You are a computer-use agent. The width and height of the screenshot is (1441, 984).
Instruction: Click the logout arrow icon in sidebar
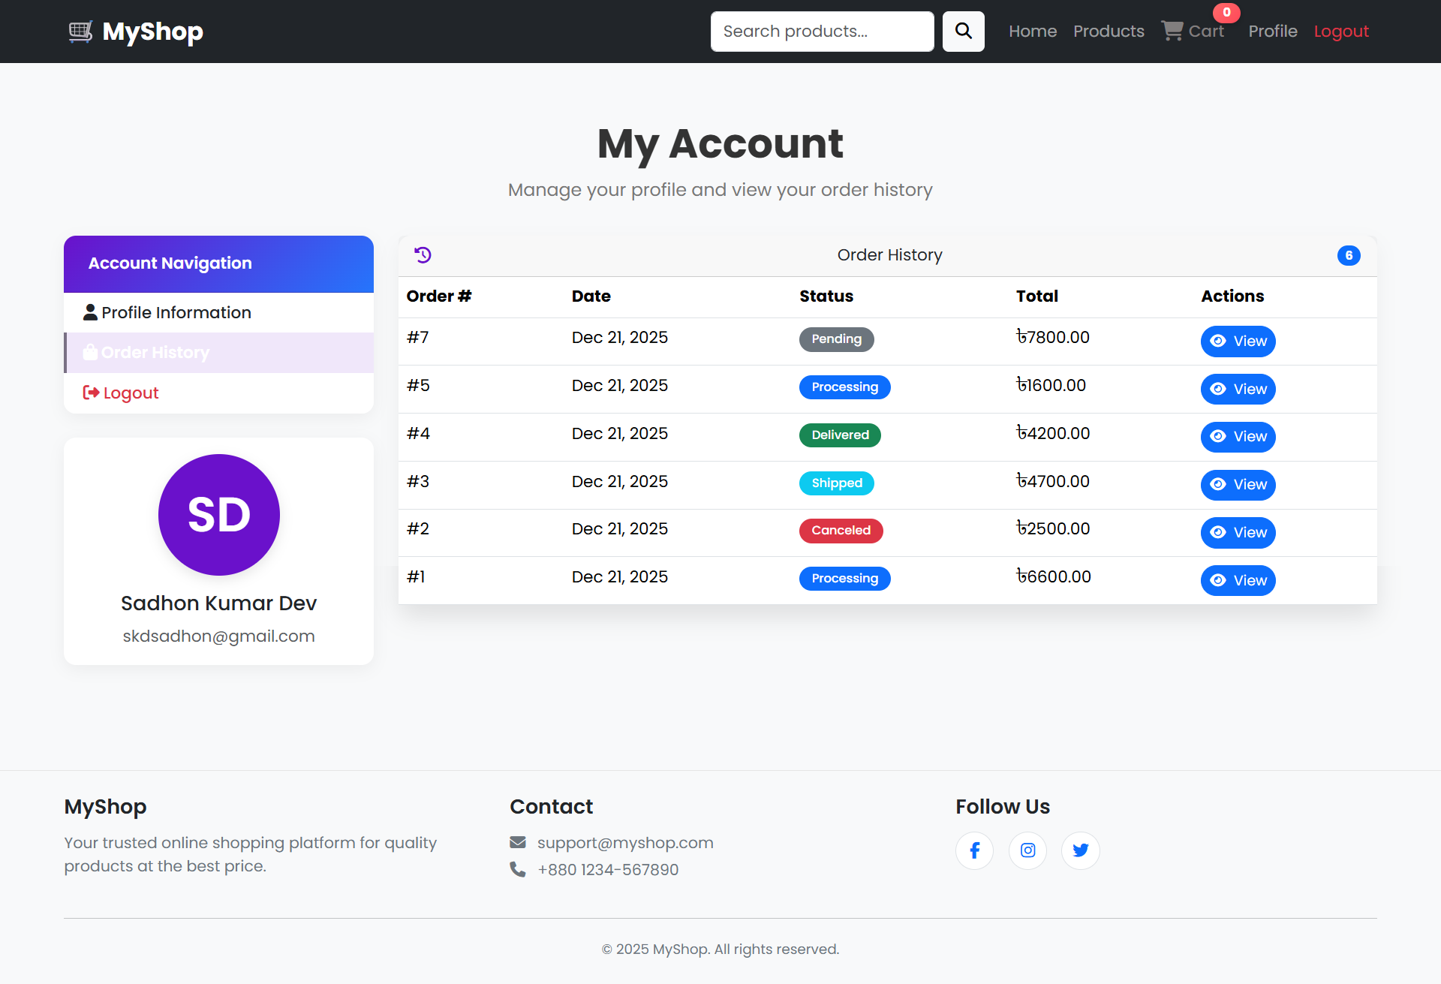coord(90,393)
